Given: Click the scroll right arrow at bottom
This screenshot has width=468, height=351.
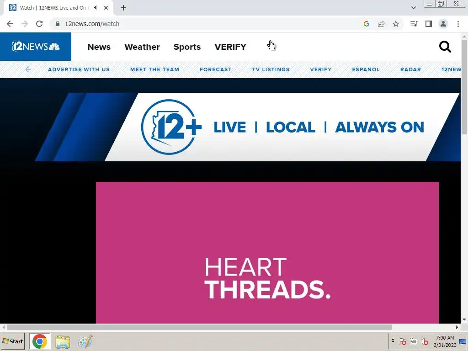Looking at the screenshot, I should point(457,327).
